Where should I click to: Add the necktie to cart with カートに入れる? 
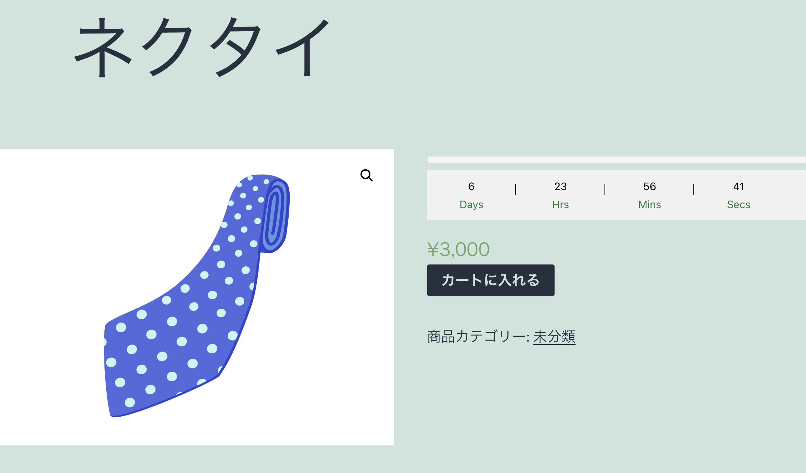490,280
